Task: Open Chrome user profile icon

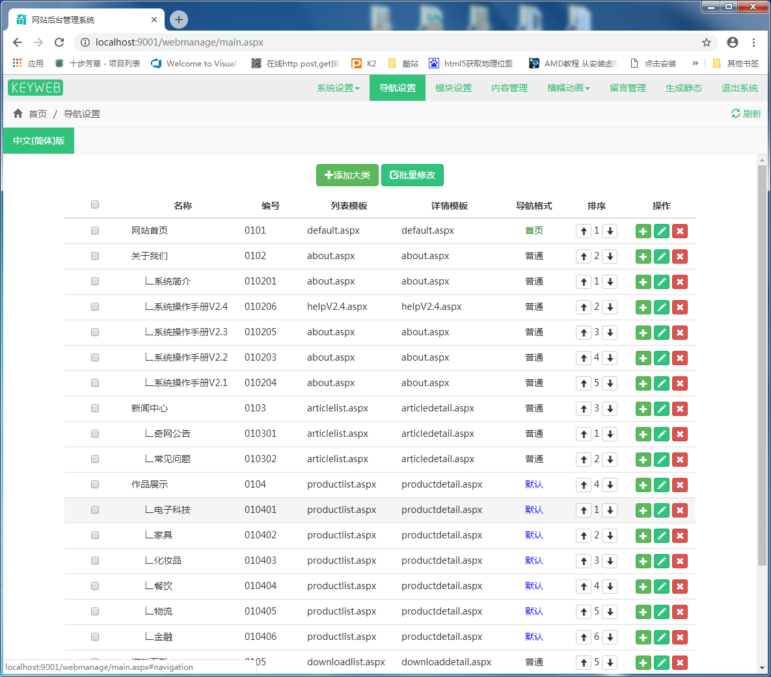Action: point(733,42)
